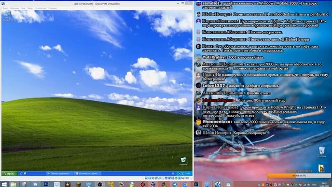Open folder shortcut icon on host desktop
This screenshot has height=187, width=332.
point(322,168)
